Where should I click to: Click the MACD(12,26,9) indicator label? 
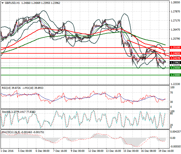coord(11,132)
